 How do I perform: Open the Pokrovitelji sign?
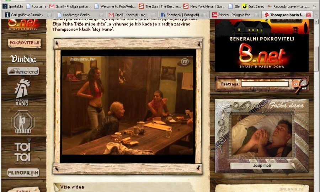(x=24, y=43)
